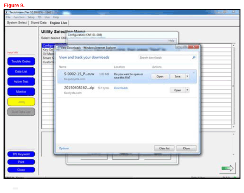Click description pane scrollbar down arrow
The image size is (244, 193).
coord(233,154)
